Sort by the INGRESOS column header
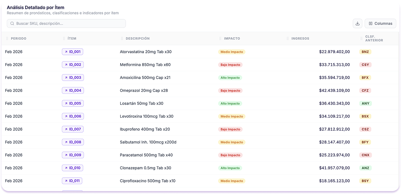The height and width of the screenshot is (194, 401). pyautogui.click(x=300, y=39)
